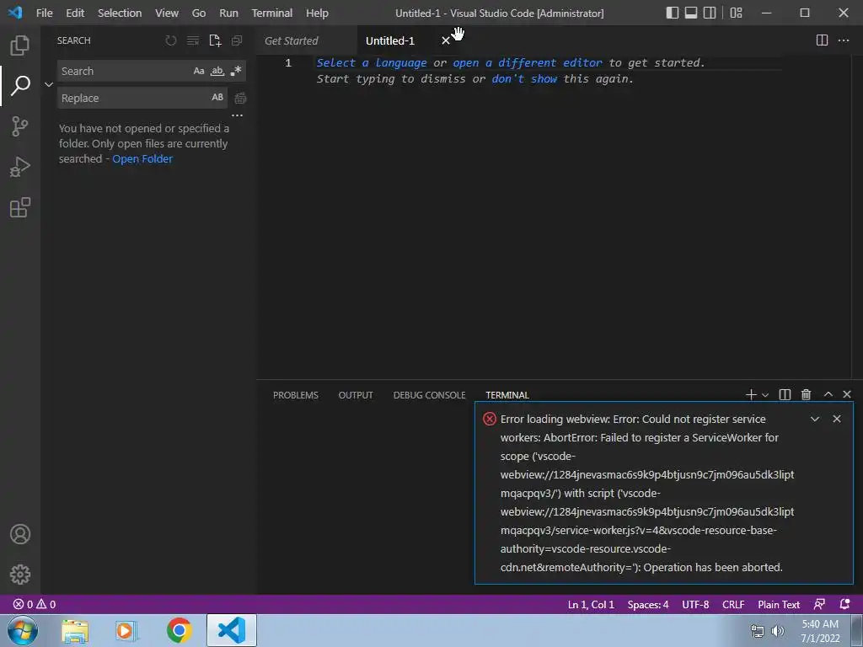Click the Customize Layout icon
This screenshot has width=863, height=647.
click(x=736, y=13)
